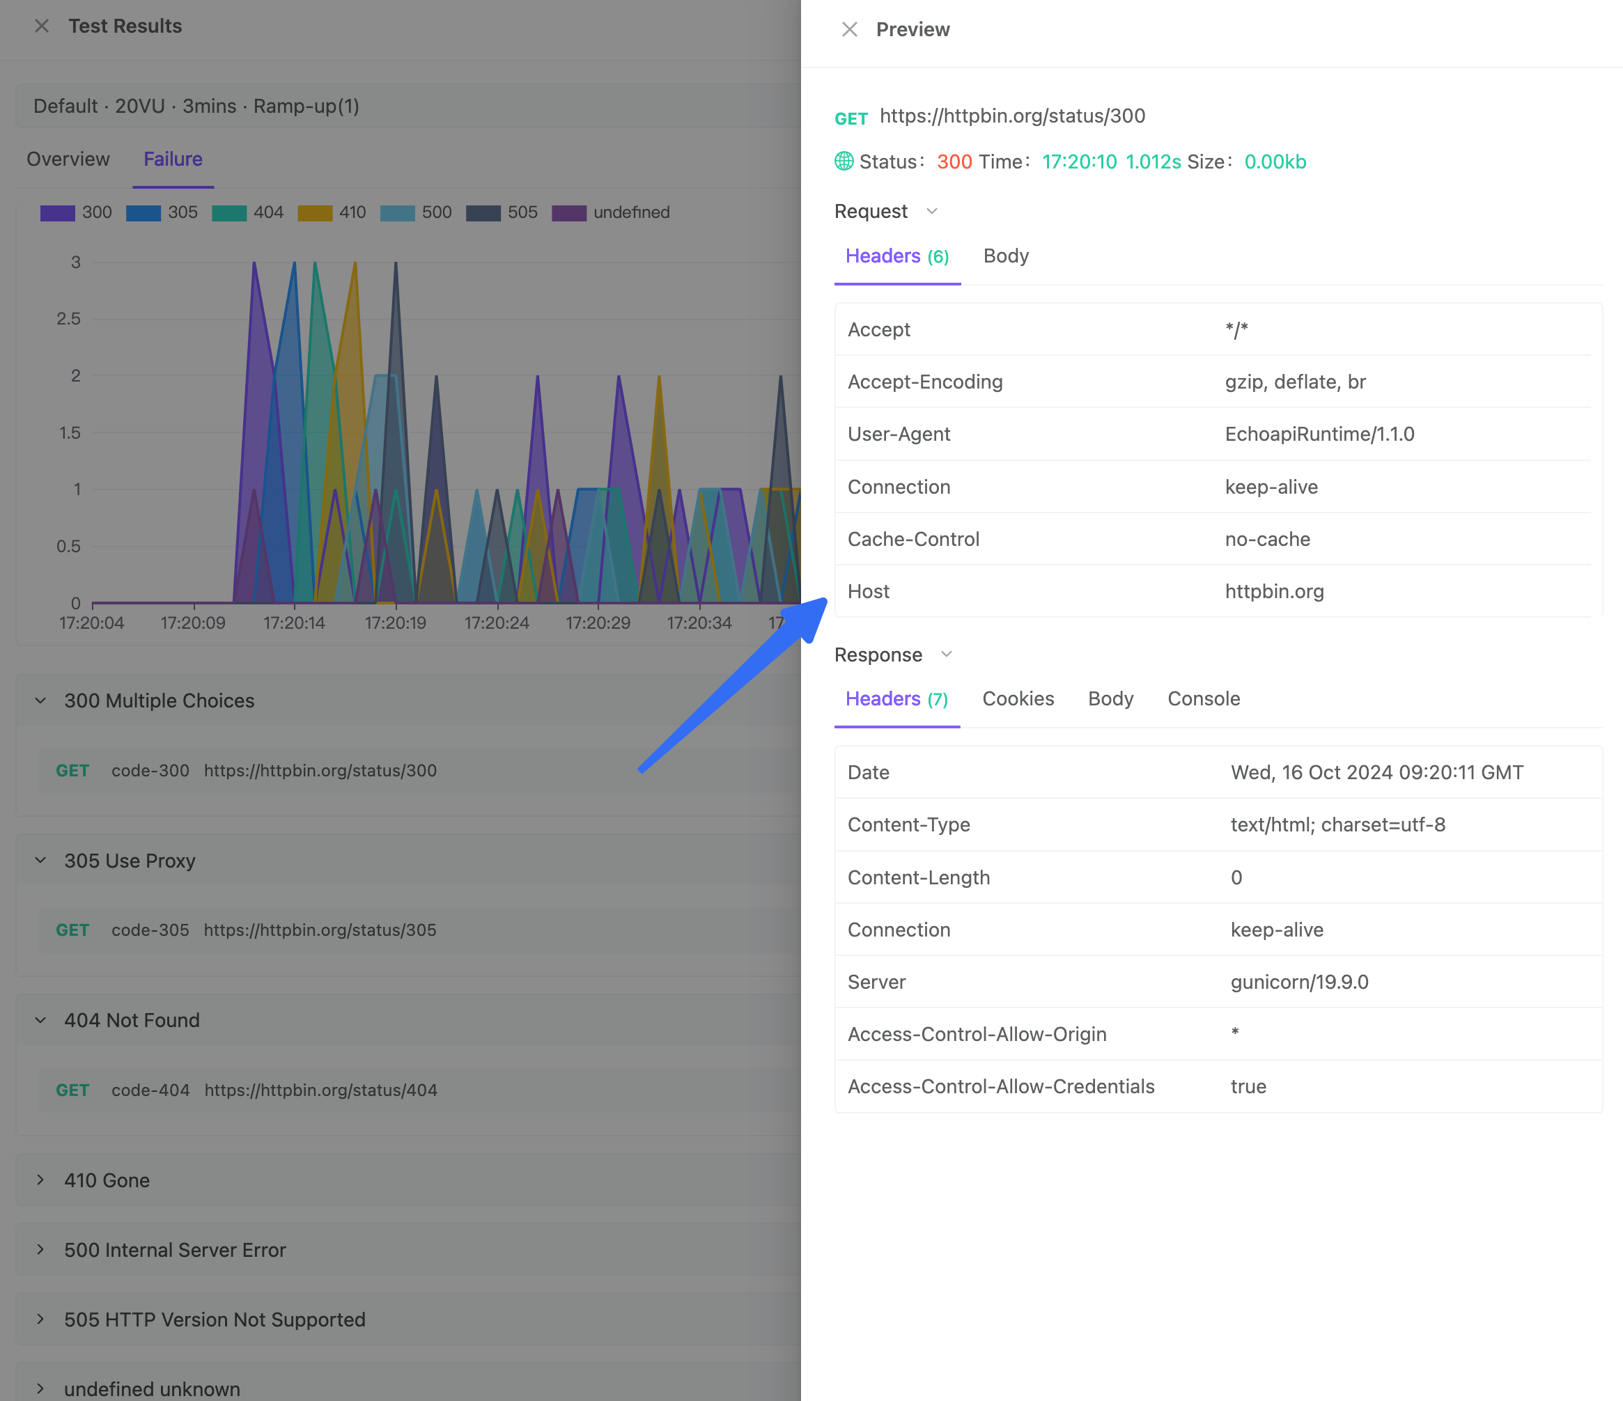Switch to the Response Console tab
Image resolution: width=1623 pixels, height=1401 pixels.
coord(1204,698)
